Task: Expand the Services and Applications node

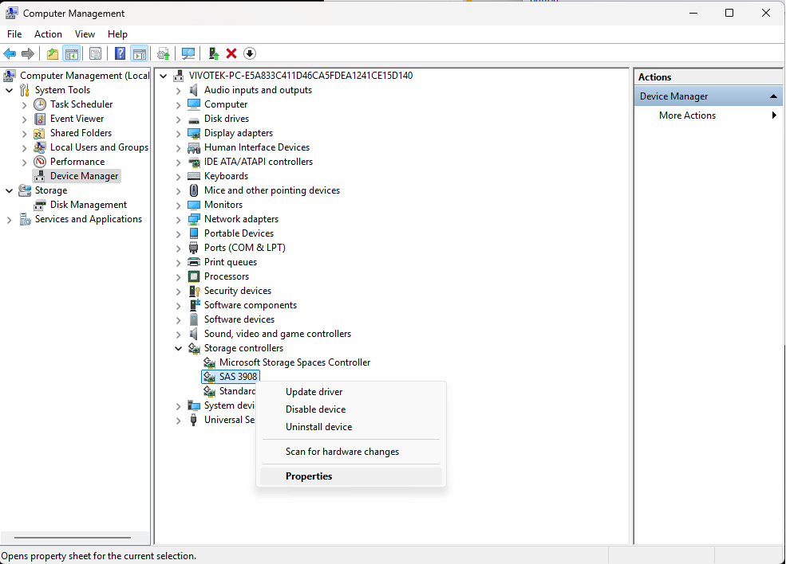Action: coord(9,220)
